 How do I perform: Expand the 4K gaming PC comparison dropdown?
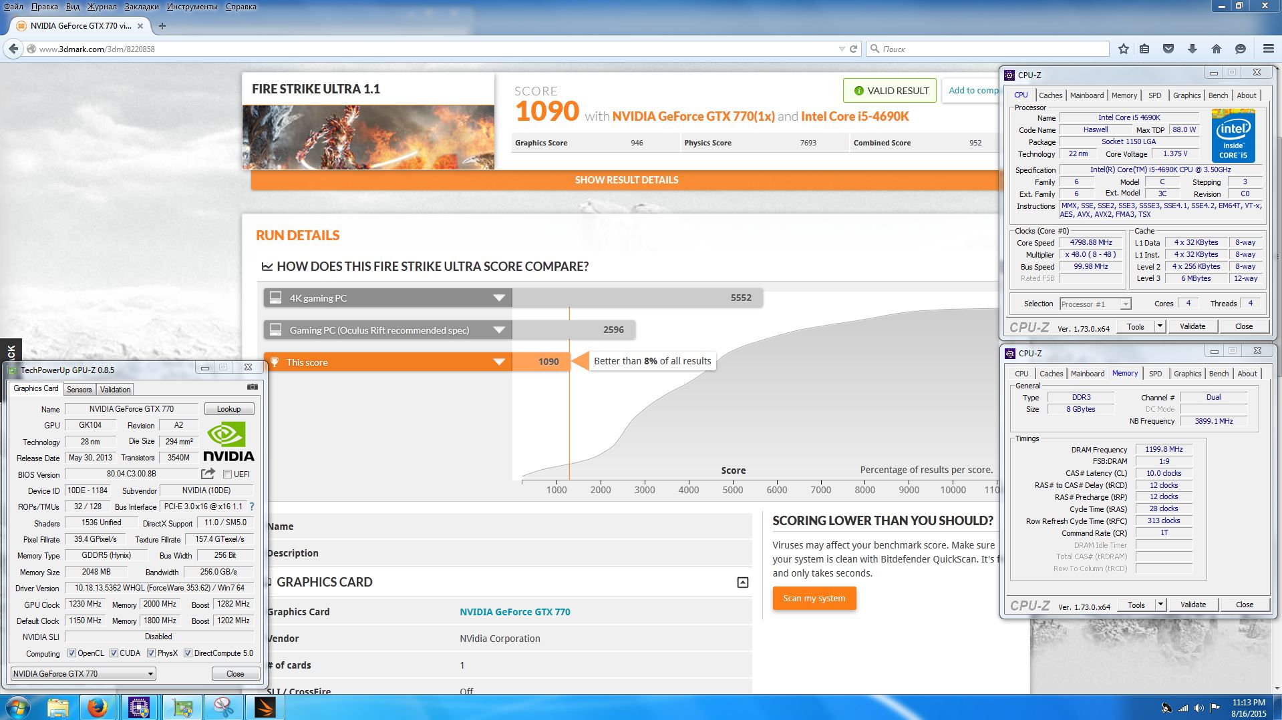click(x=498, y=298)
